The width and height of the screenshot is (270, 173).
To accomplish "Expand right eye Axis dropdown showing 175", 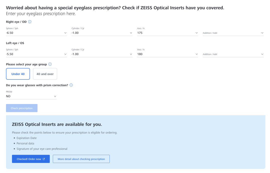I will (167, 33).
